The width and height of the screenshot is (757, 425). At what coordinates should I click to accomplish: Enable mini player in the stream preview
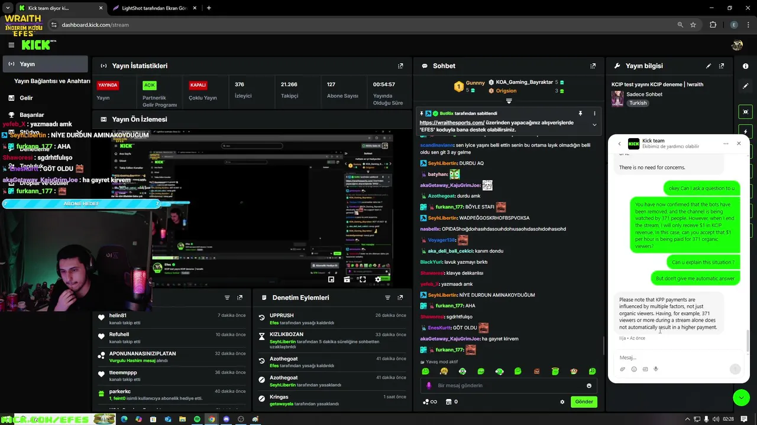(x=331, y=279)
